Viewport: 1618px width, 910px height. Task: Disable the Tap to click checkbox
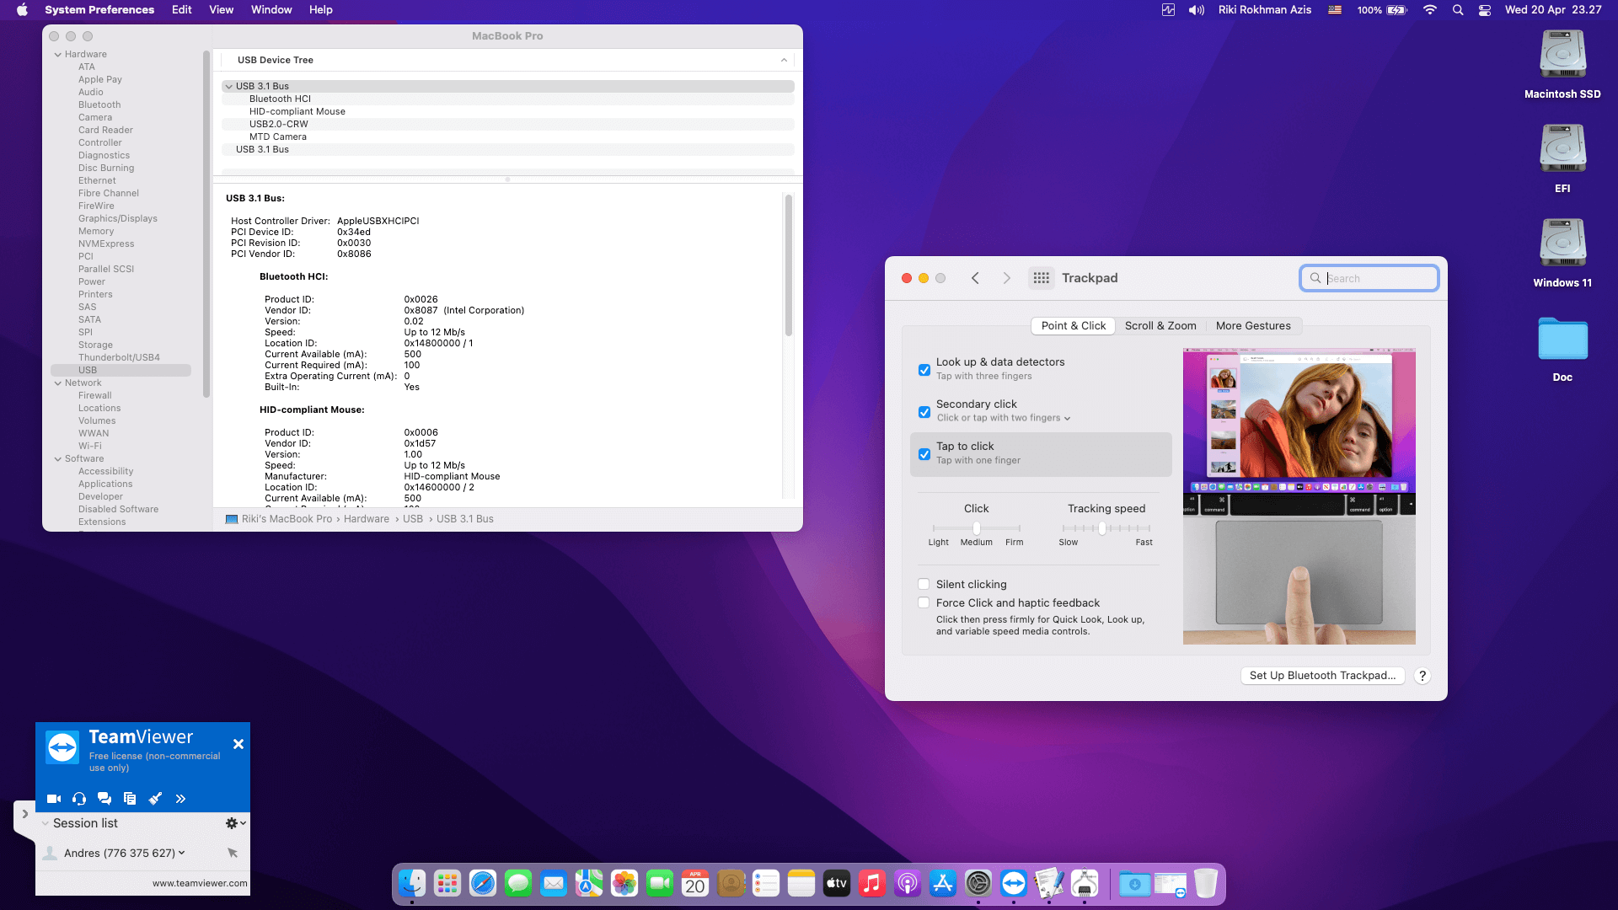click(x=924, y=454)
